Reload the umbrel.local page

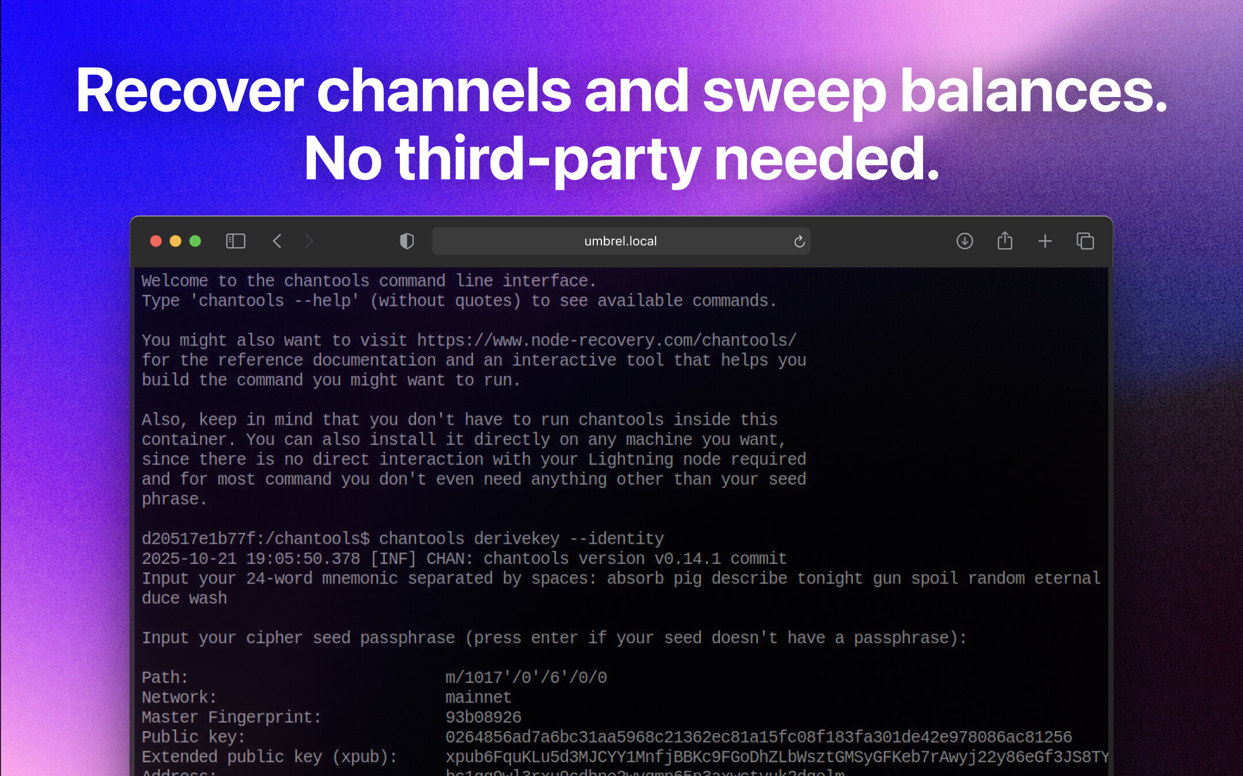coord(799,241)
